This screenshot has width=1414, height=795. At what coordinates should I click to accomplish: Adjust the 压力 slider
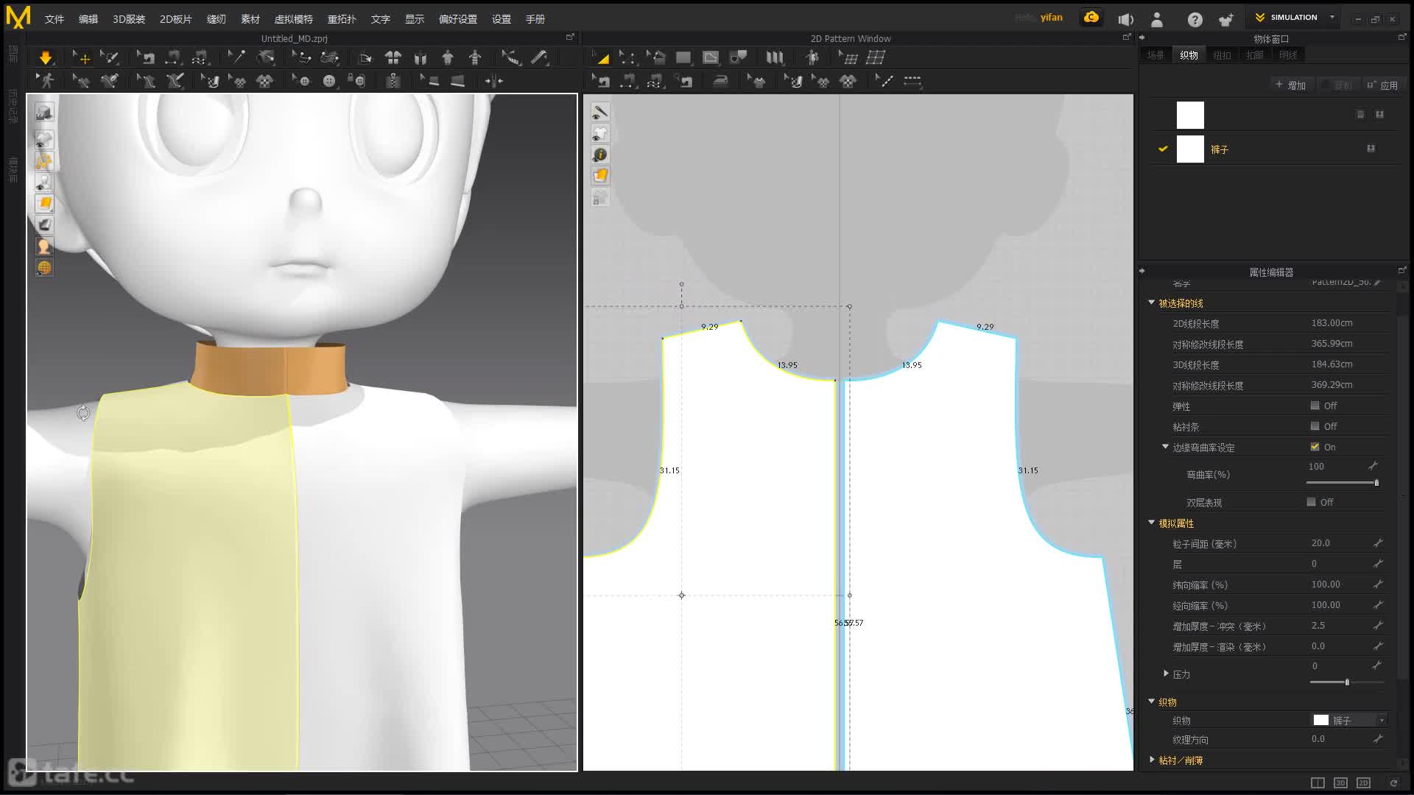[1347, 682]
